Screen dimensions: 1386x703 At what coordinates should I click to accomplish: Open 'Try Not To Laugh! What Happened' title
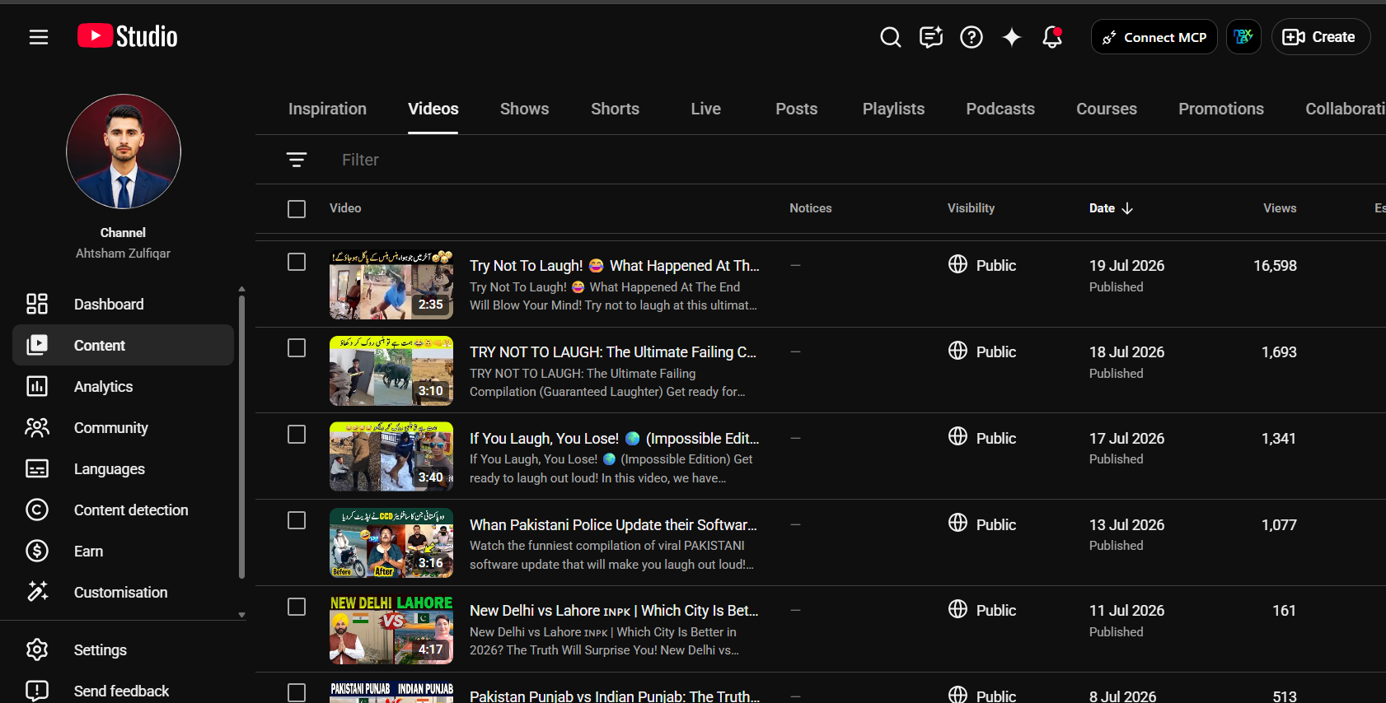[615, 266]
